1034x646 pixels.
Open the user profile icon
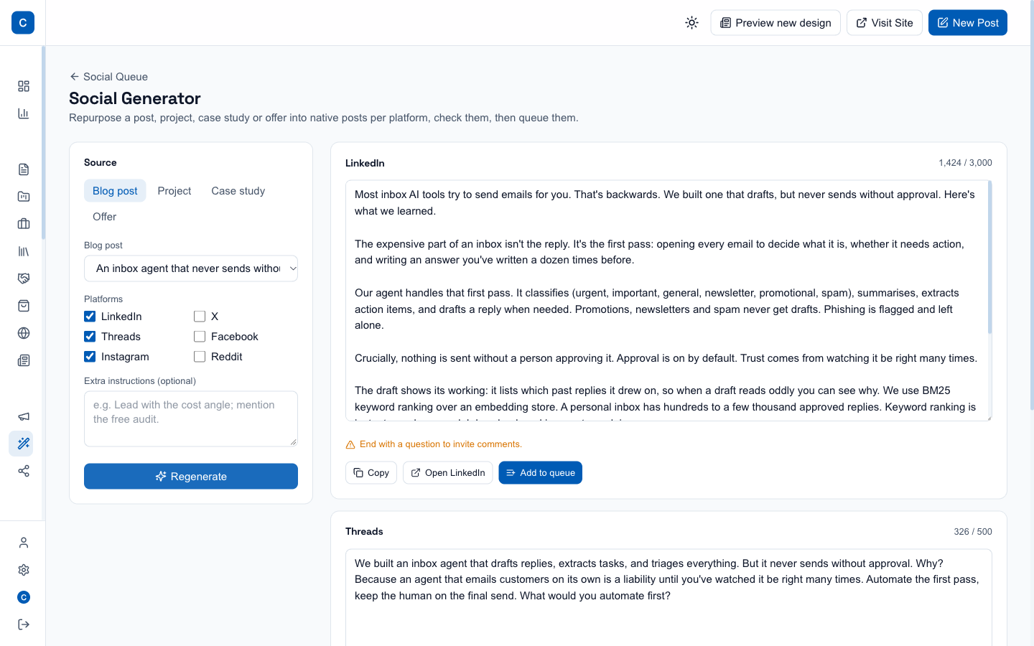coord(24,543)
